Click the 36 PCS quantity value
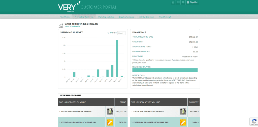258x127 pixels. 195,122
